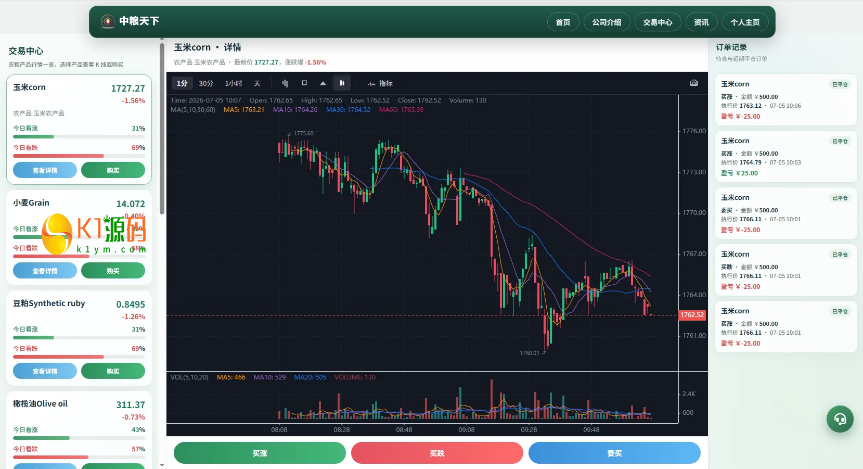This screenshot has height=469, width=863.
Task: Click 购买 on 玉米corn card
Action: 113,170
